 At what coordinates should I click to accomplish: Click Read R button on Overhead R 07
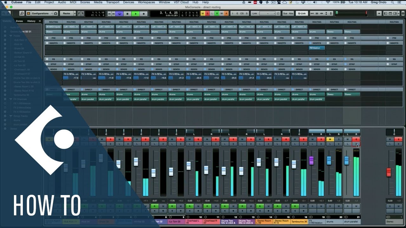pyautogui.click(x=207, y=206)
